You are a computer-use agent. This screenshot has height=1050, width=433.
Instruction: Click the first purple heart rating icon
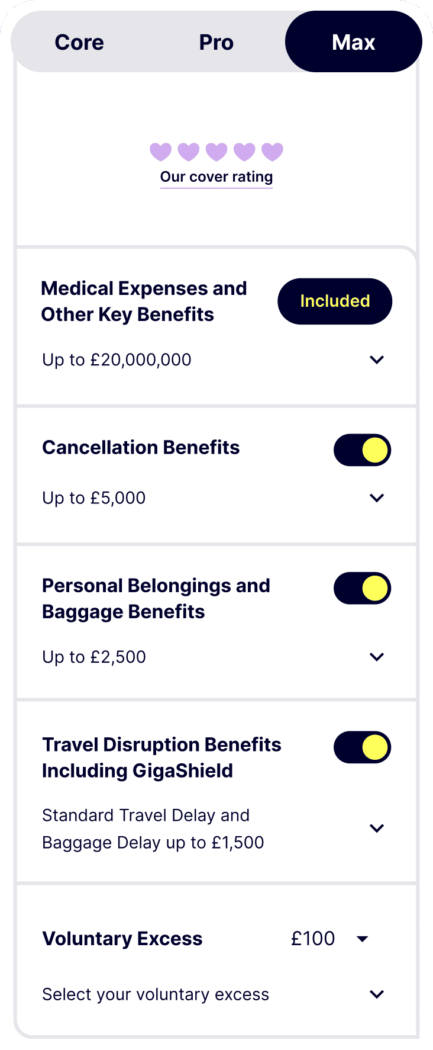161,152
